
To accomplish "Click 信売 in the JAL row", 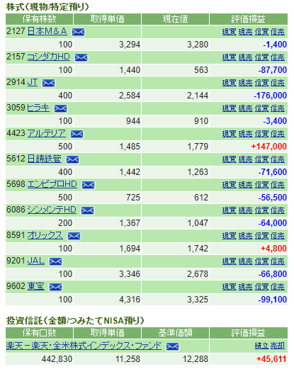I will [278, 261].
